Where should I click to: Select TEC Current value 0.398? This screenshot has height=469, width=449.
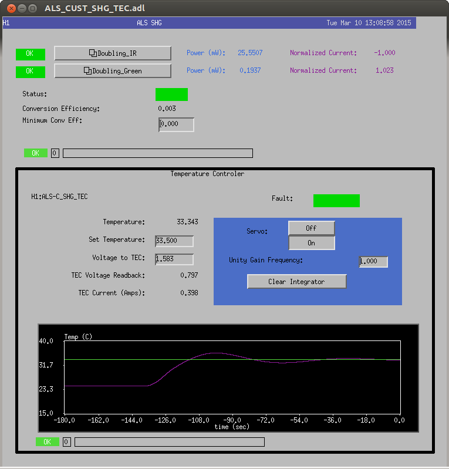189,293
